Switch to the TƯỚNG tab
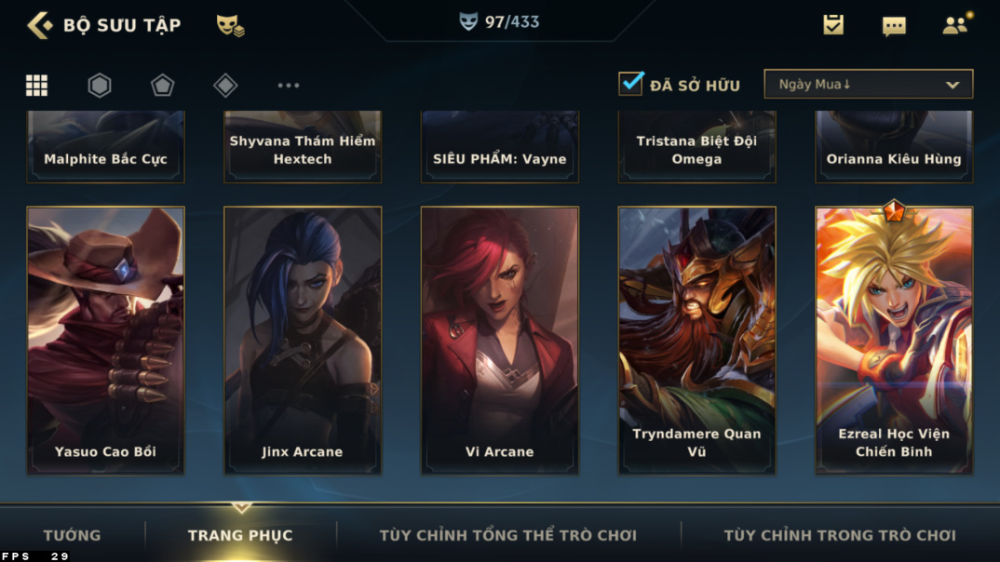This screenshot has height=562, width=1000. click(x=72, y=535)
